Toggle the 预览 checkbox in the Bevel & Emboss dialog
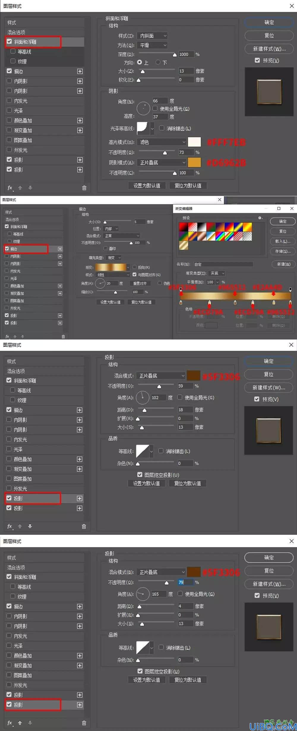This screenshot has width=297, height=731. pos(257,60)
